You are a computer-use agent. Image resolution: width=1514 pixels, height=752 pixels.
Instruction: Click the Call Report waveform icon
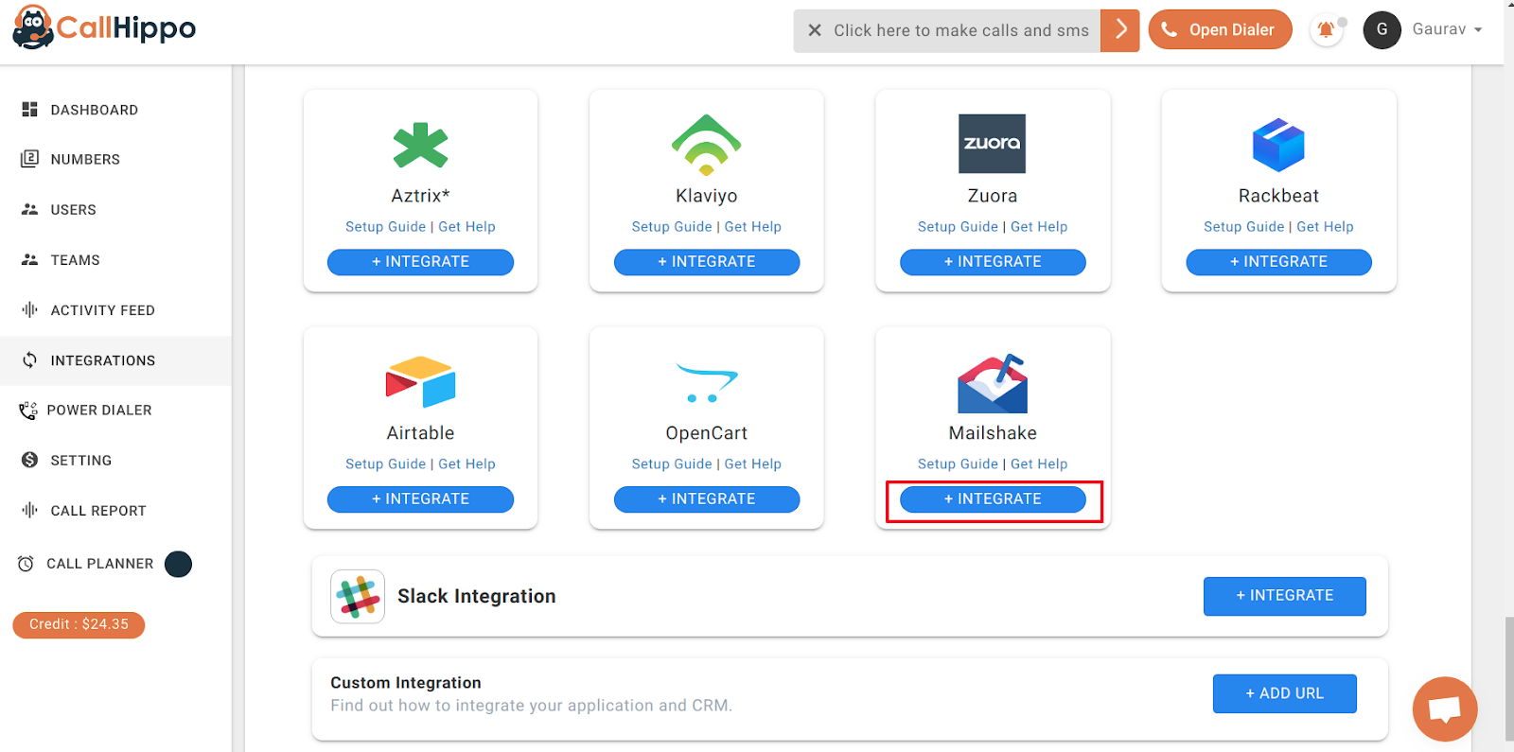click(x=30, y=510)
